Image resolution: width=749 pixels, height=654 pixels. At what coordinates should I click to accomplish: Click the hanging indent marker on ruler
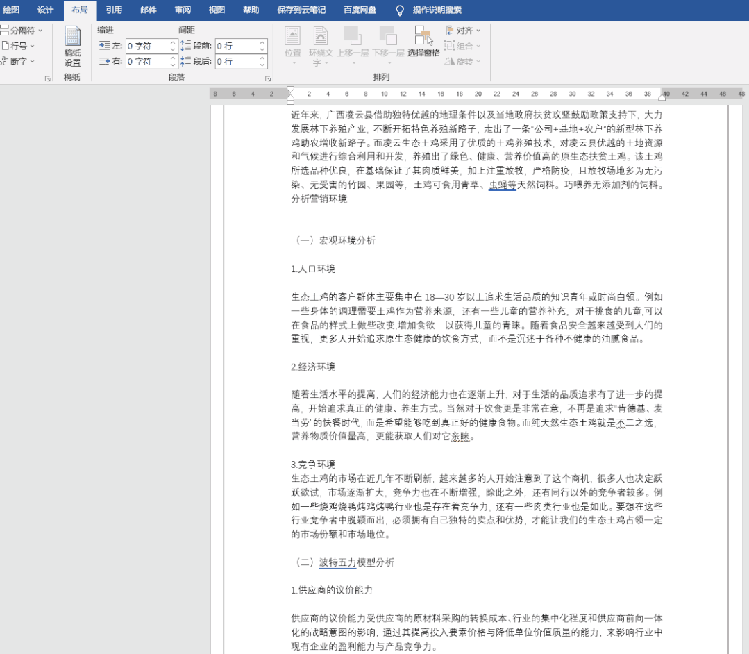tap(290, 96)
